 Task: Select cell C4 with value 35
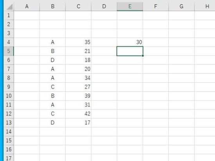tap(79, 42)
